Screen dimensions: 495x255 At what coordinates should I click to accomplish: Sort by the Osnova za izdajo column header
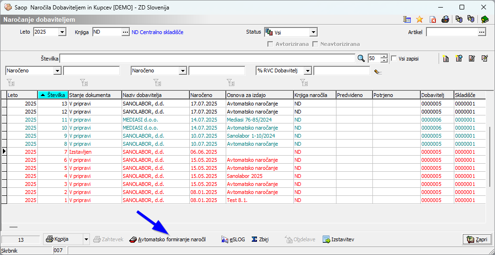(259, 95)
